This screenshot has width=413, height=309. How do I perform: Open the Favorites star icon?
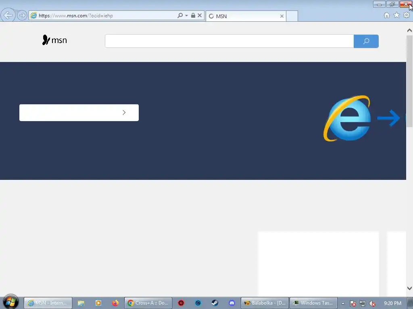tap(396, 15)
